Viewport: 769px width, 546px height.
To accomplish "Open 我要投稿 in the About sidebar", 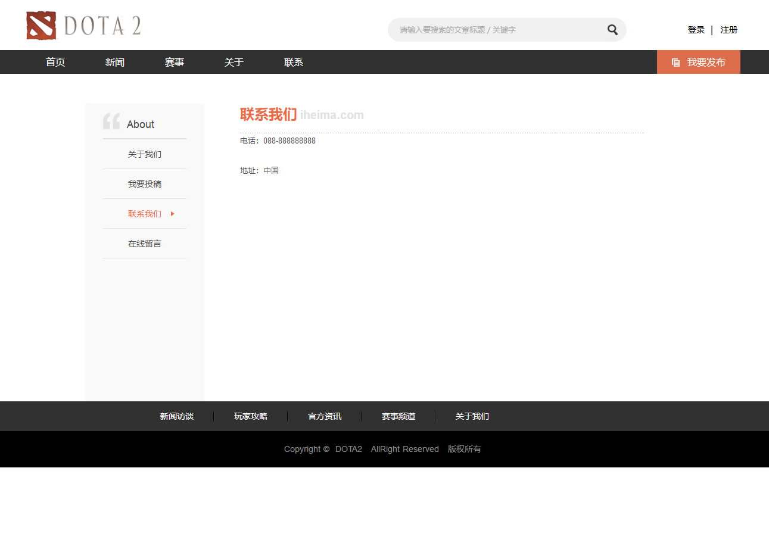I will coord(145,184).
